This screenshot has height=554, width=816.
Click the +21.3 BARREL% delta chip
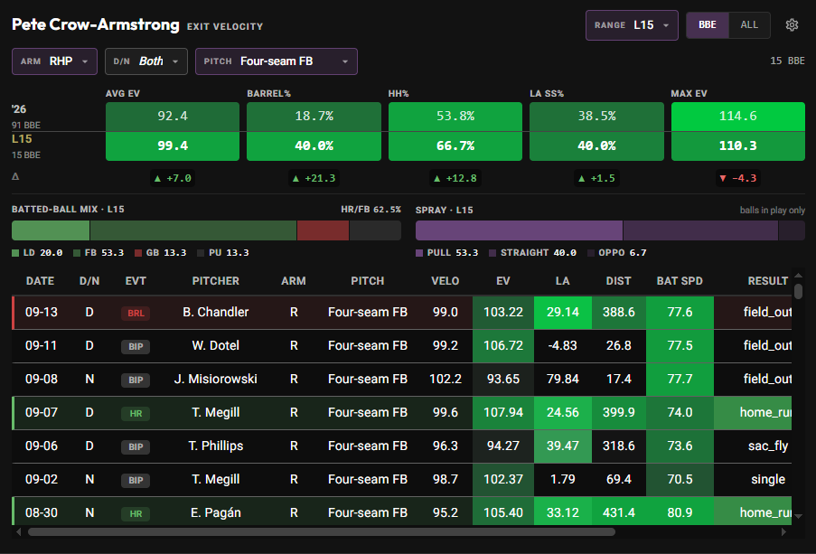coord(314,179)
